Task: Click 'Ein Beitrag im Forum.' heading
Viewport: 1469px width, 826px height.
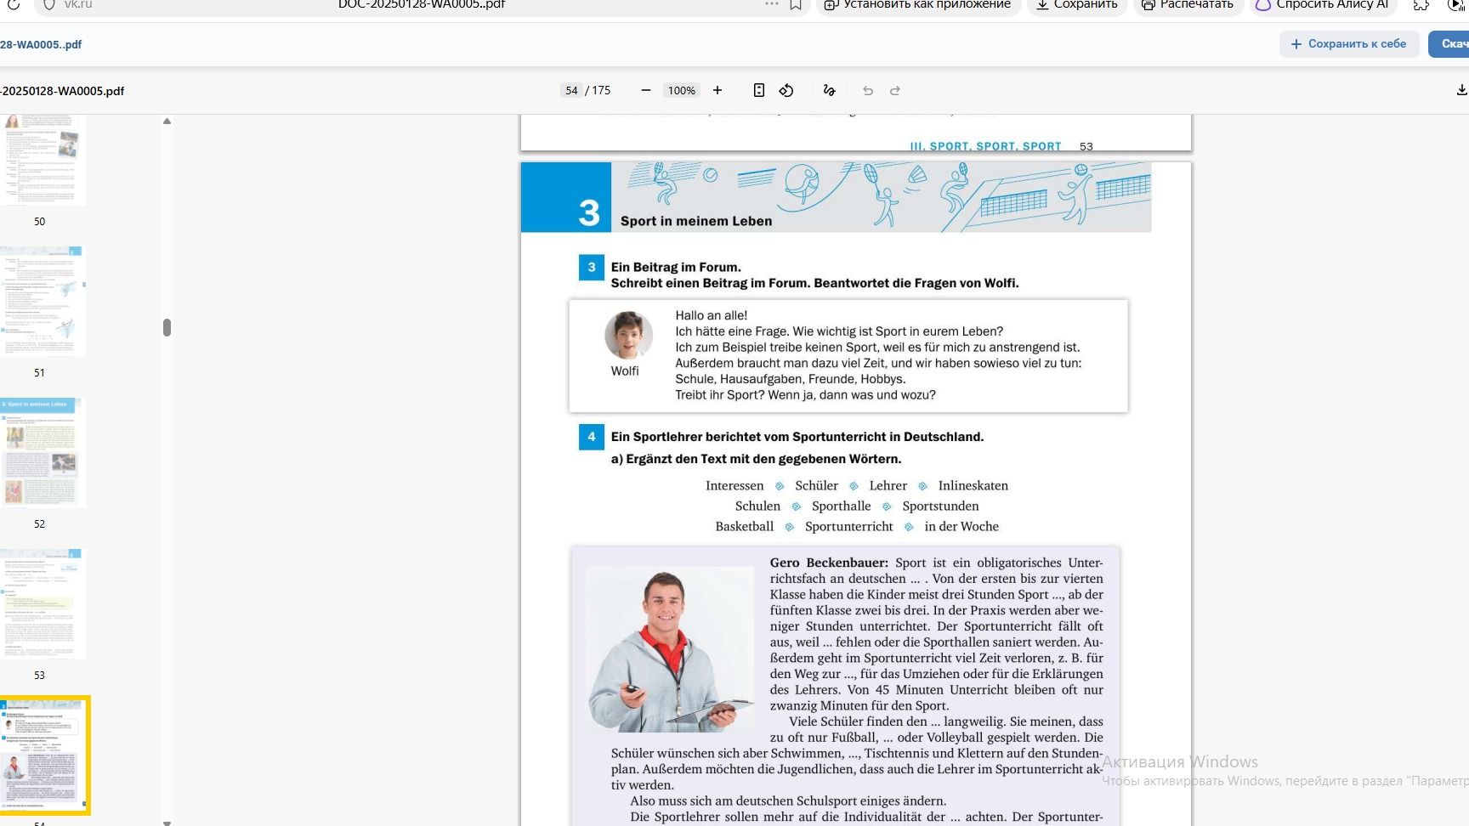Action: [x=676, y=267]
